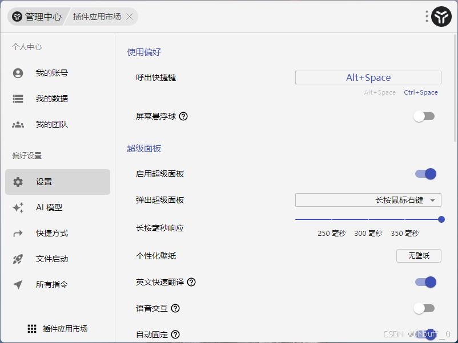The image size is (458, 343).
Task: Click the 呼出快捷键 label
Action: point(156,77)
